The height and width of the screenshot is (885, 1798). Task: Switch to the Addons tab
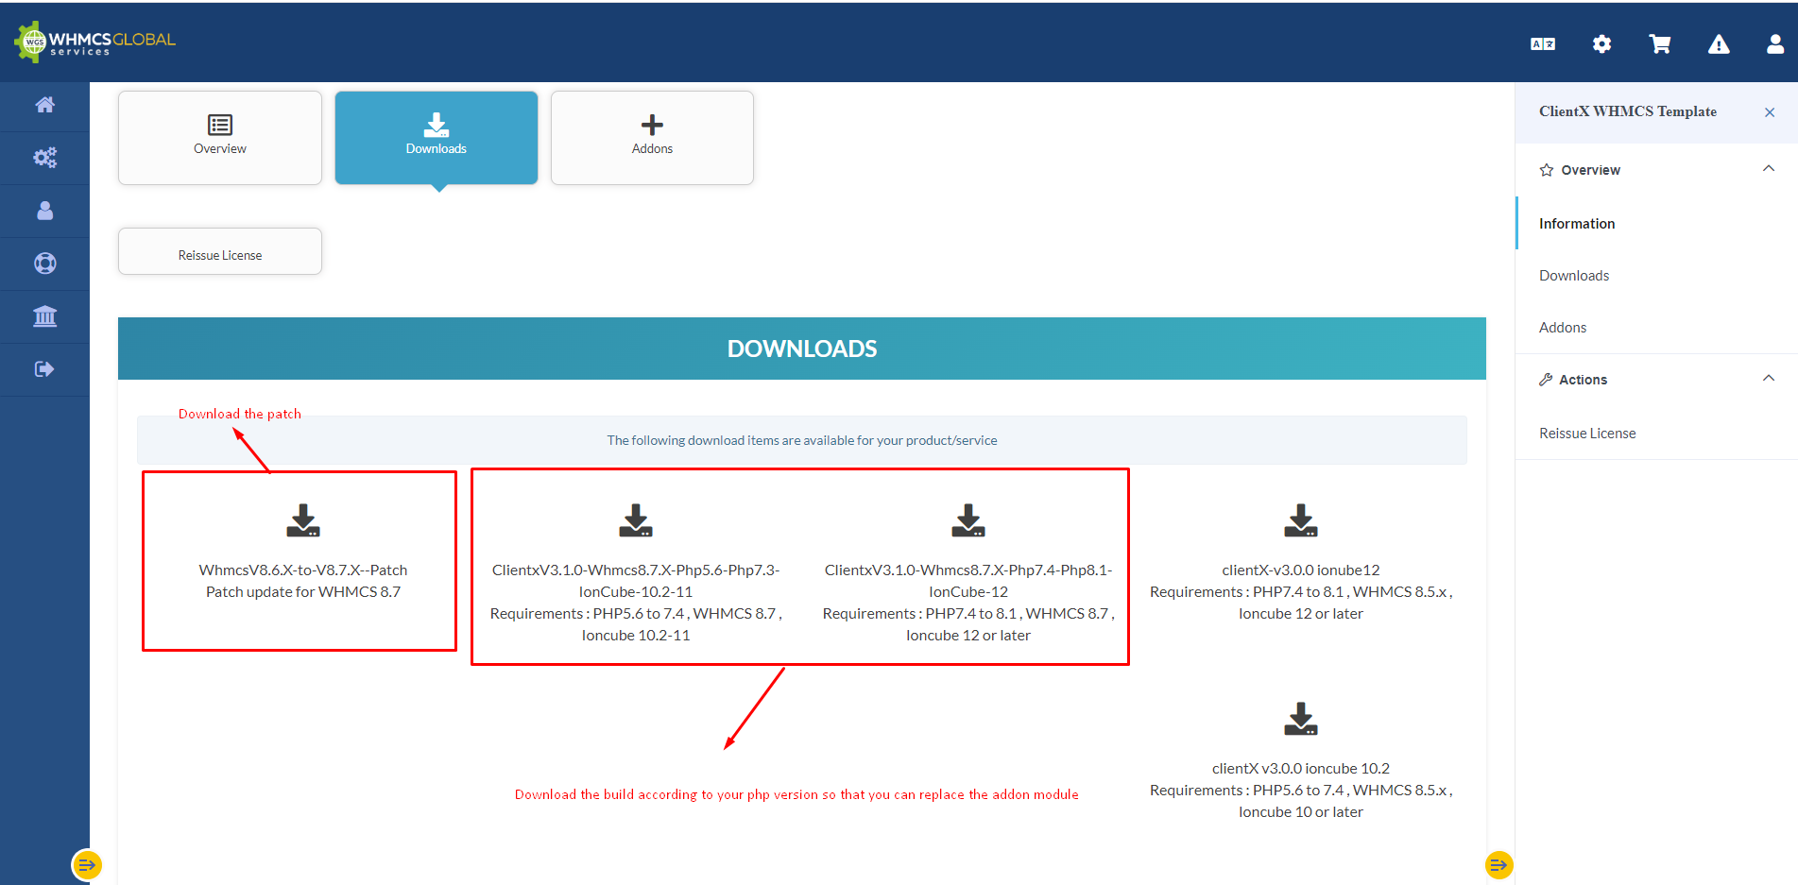click(x=652, y=138)
